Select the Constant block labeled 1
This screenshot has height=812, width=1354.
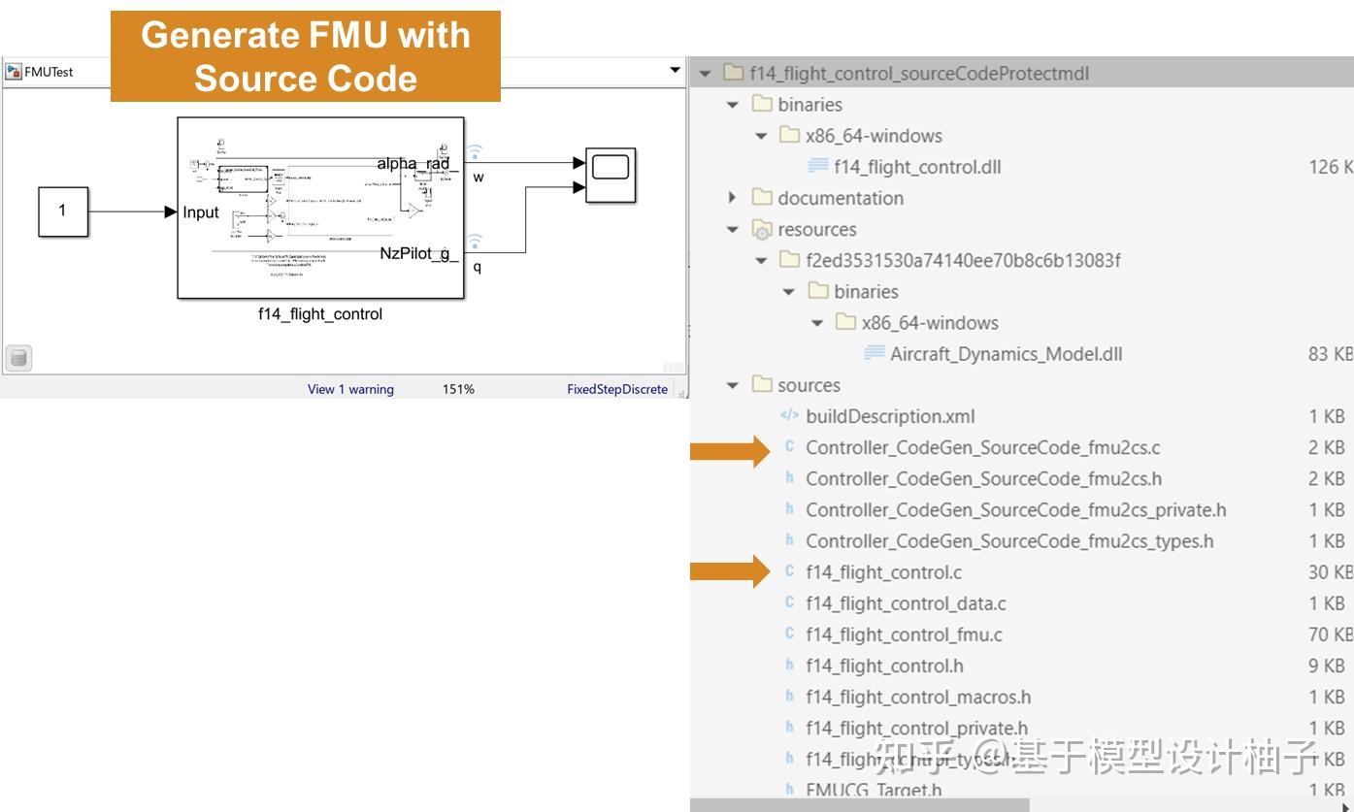point(63,211)
